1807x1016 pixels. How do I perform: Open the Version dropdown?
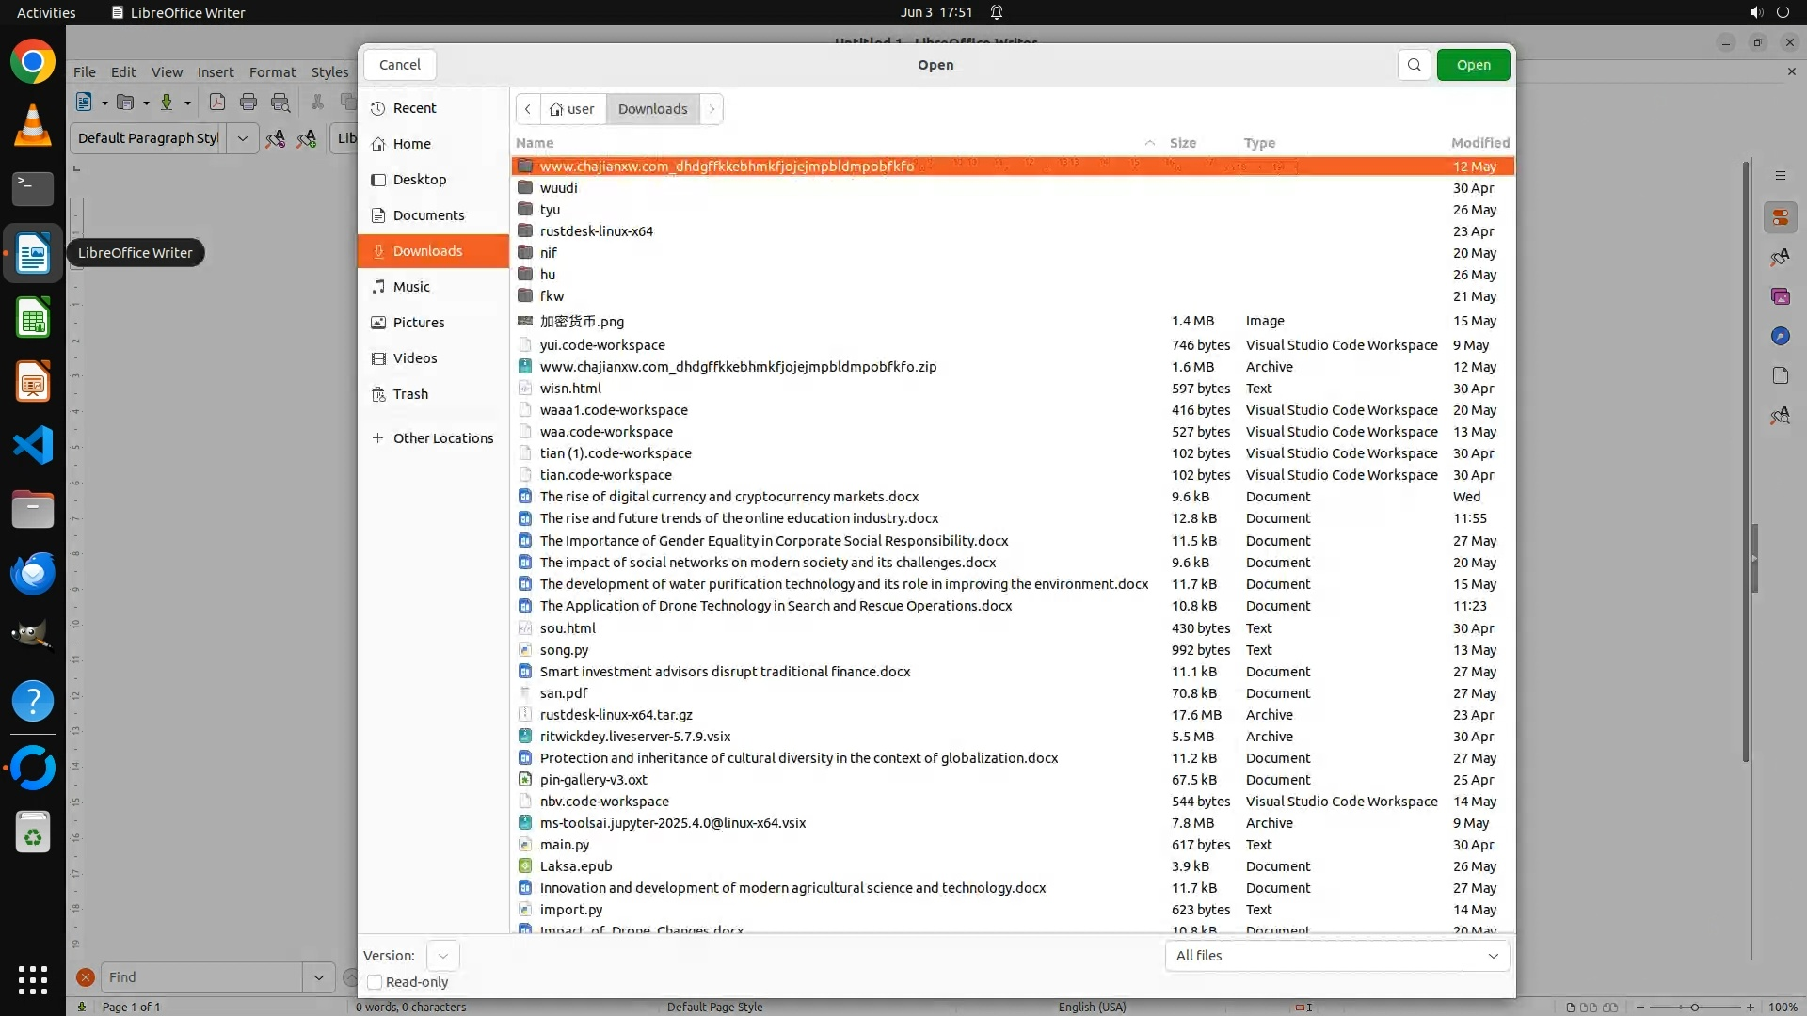click(x=442, y=956)
